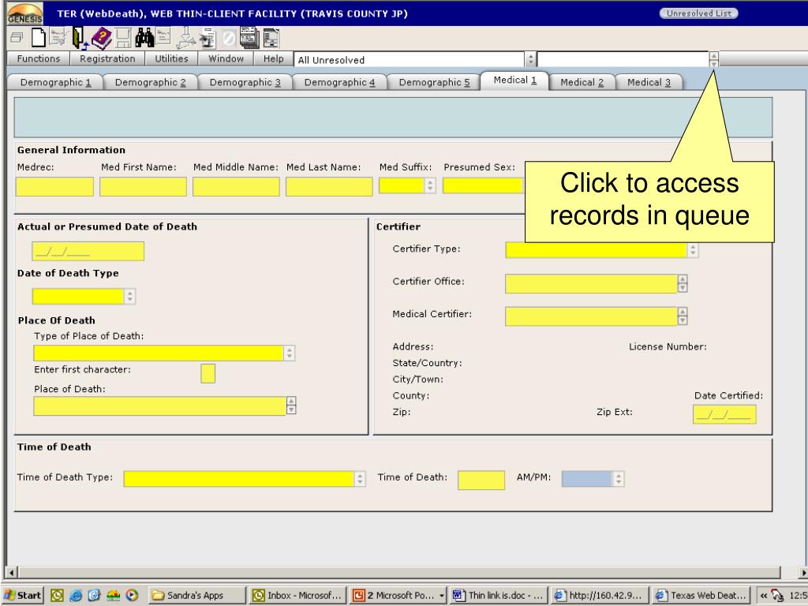
Task: Expand the All Unresolved dropdown
Action: pyautogui.click(x=530, y=60)
